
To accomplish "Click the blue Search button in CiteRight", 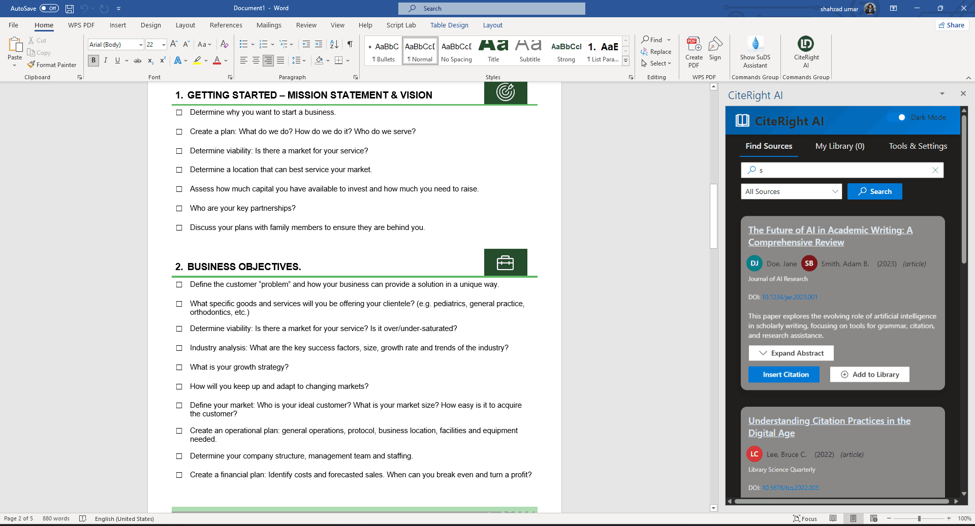I will 875,191.
